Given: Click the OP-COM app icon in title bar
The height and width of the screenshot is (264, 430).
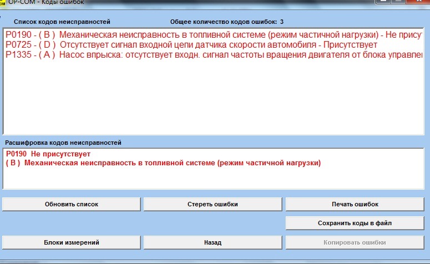Looking at the screenshot, I should pos(2,2).
